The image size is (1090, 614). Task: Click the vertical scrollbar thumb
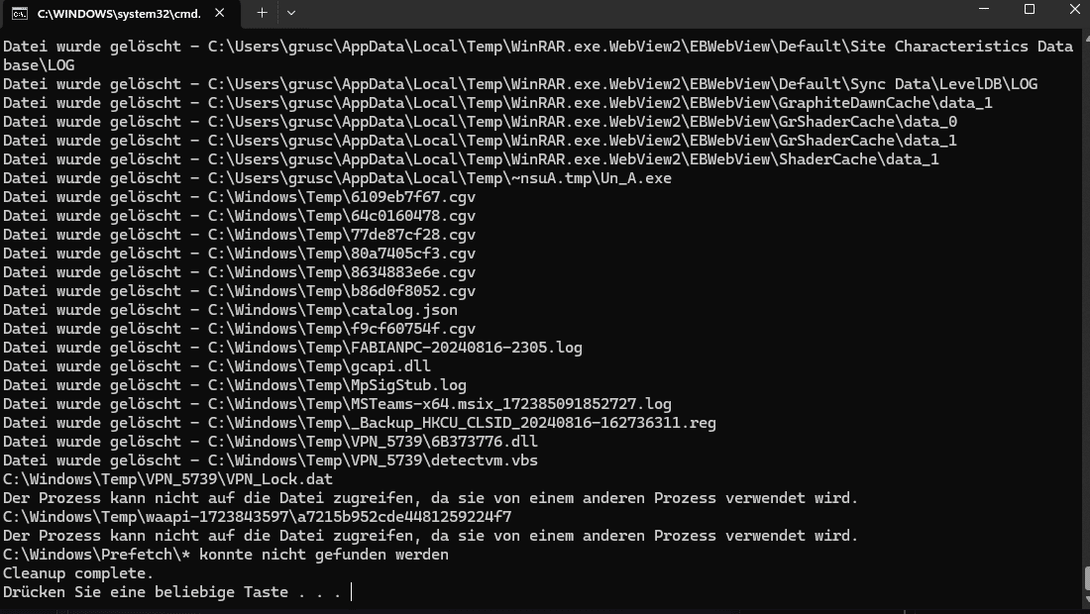click(x=1085, y=578)
